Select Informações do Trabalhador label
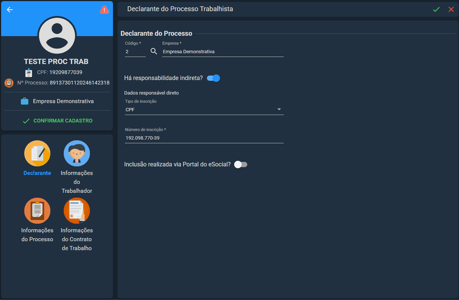Screen dimensions: 459x300 (x=77, y=182)
